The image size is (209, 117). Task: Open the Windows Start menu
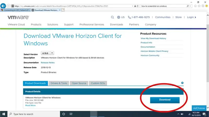[x=4, y=114]
